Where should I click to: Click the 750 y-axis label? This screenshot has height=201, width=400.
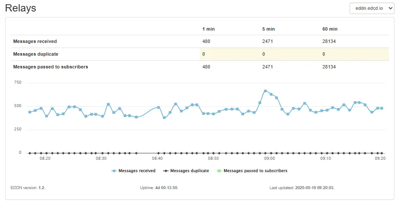coord(18,82)
